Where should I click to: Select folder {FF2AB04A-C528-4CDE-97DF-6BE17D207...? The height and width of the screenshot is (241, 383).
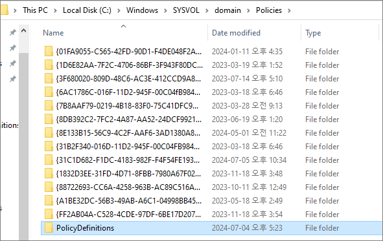(128, 215)
